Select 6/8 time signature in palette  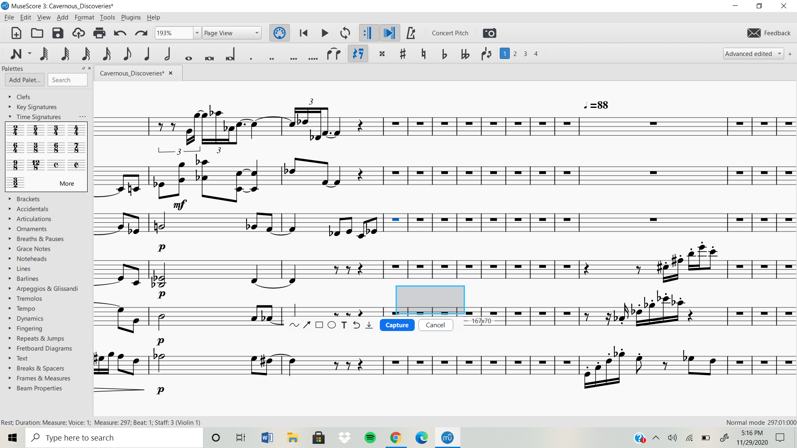(x=56, y=148)
